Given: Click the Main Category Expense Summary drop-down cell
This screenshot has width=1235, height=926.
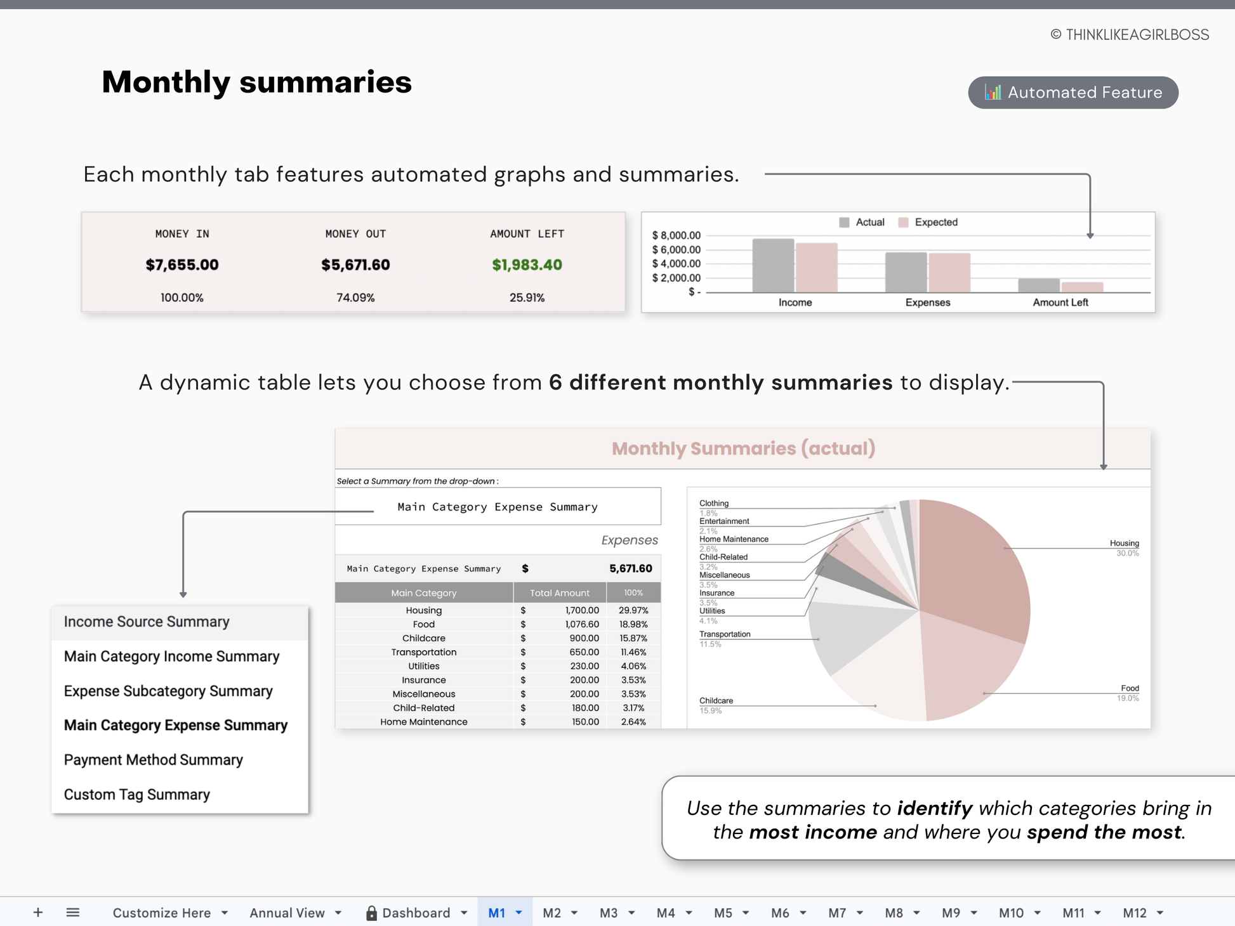Looking at the screenshot, I should click(x=498, y=507).
